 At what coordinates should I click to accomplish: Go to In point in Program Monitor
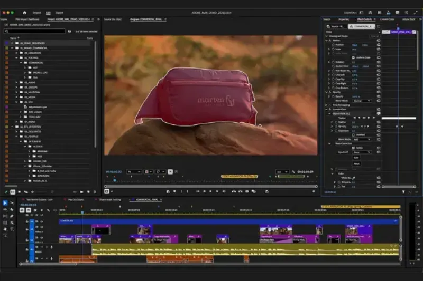198,191
